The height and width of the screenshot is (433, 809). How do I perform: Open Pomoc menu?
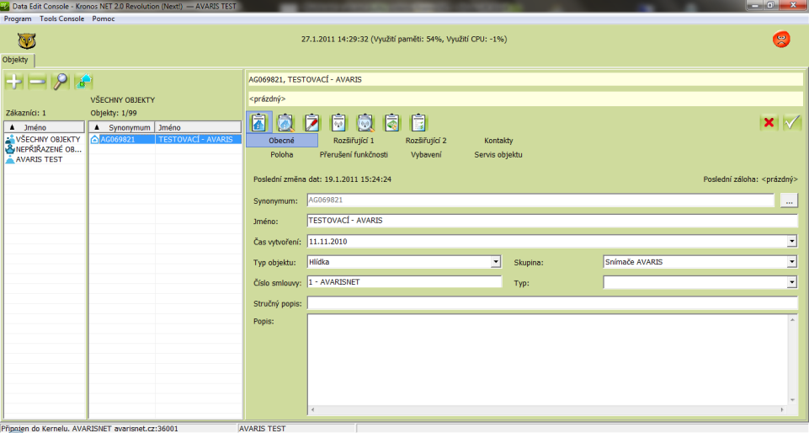coord(104,19)
